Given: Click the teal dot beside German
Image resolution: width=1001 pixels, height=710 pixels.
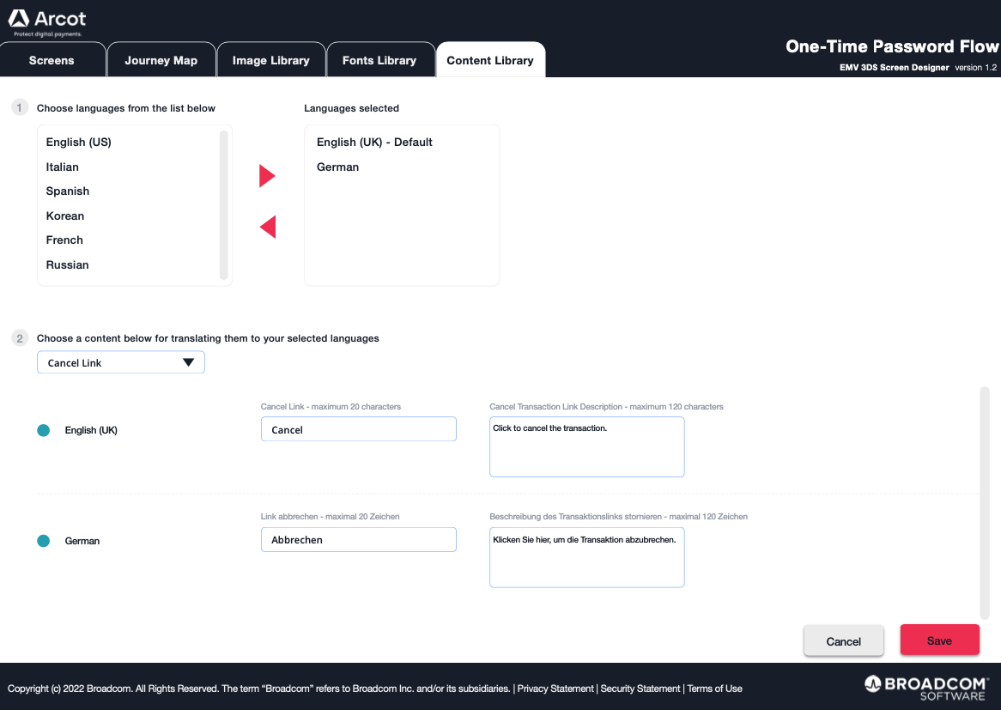Looking at the screenshot, I should point(44,541).
